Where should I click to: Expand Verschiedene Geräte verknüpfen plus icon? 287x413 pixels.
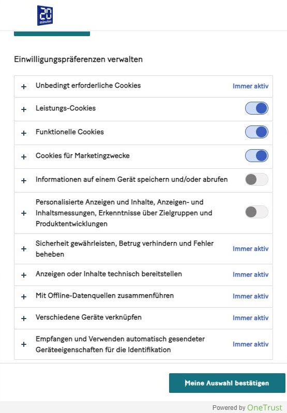(24, 318)
